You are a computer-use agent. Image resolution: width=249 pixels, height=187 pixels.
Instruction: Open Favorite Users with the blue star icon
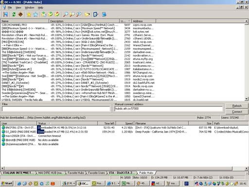[x=36, y=15]
